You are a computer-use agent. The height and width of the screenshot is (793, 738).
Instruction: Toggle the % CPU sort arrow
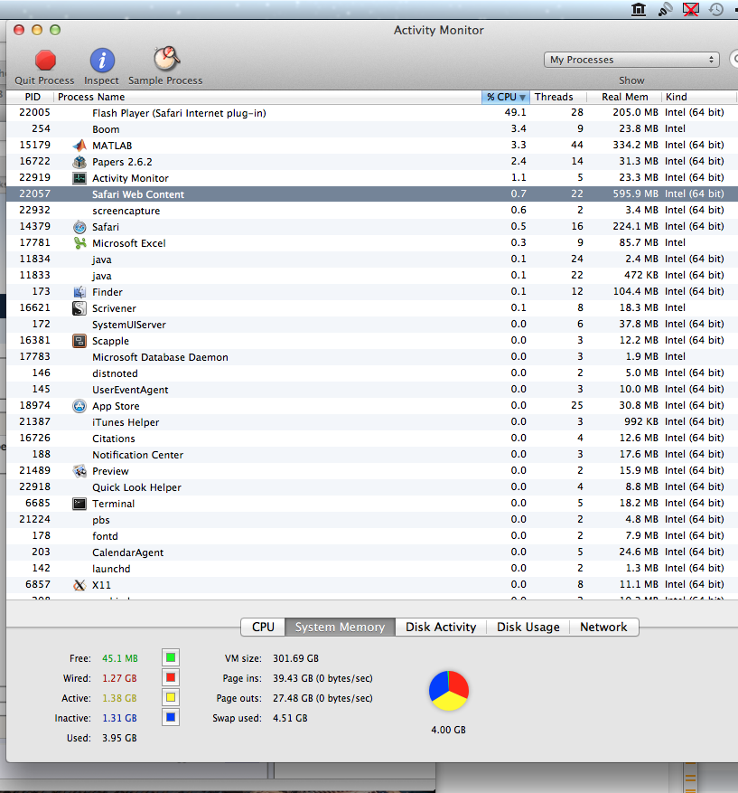pos(522,97)
